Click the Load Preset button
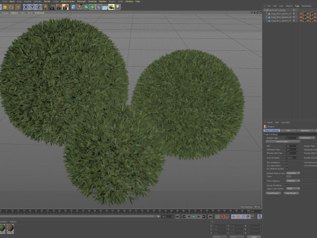This screenshot has height=238, width=317. pyautogui.click(x=273, y=193)
